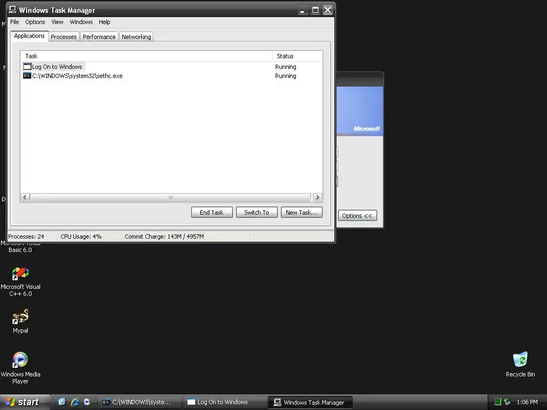The width and height of the screenshot is (547, 410).
Task: Select the sethc.exe task row
Action: tap(171, 76)
